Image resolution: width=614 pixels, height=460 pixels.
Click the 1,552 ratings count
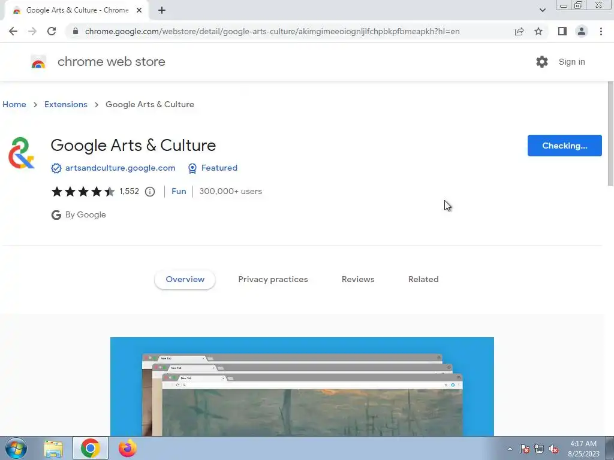click(x=130, y=191)
